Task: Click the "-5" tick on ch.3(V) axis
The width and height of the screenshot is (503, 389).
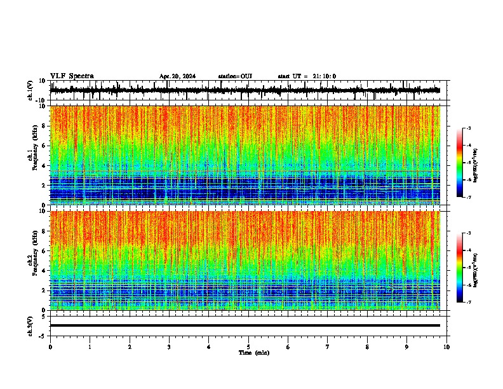Action: point(43,336)
